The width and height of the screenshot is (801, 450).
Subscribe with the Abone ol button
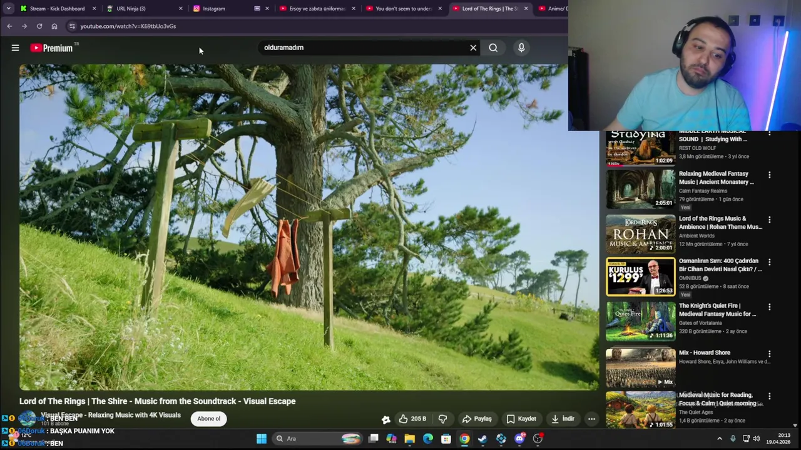coord(209,419)
